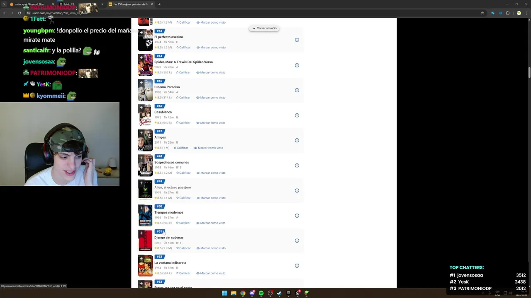This screenshot has width=531, height=298.
Task: Open File Explorer from taskbar
Action: click(234, 293)
